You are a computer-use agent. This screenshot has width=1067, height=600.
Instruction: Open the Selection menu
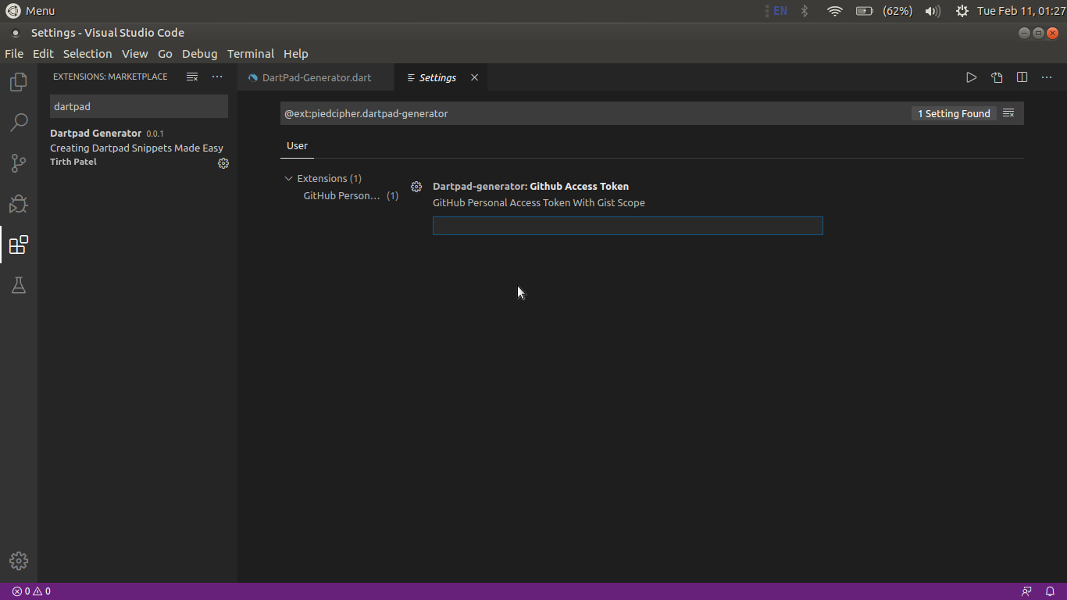click(87, 54)
